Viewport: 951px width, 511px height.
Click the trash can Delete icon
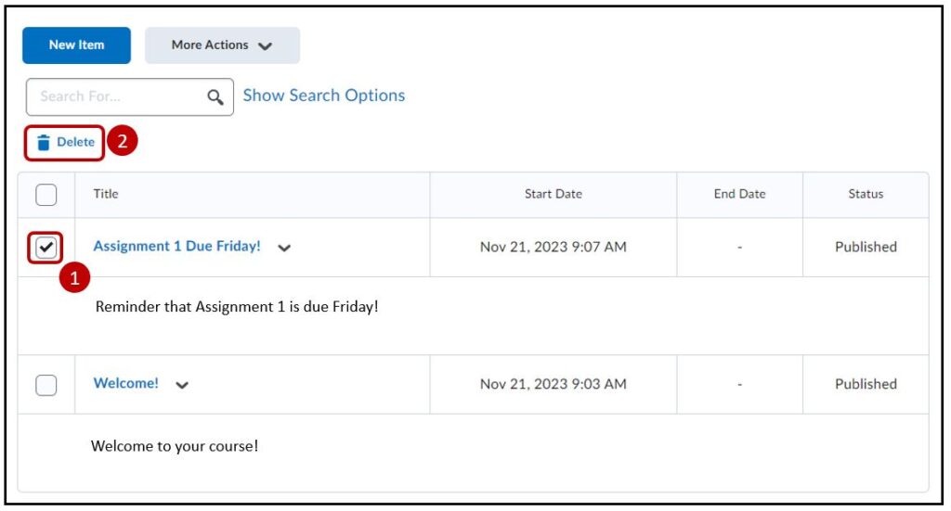[43, 143]
